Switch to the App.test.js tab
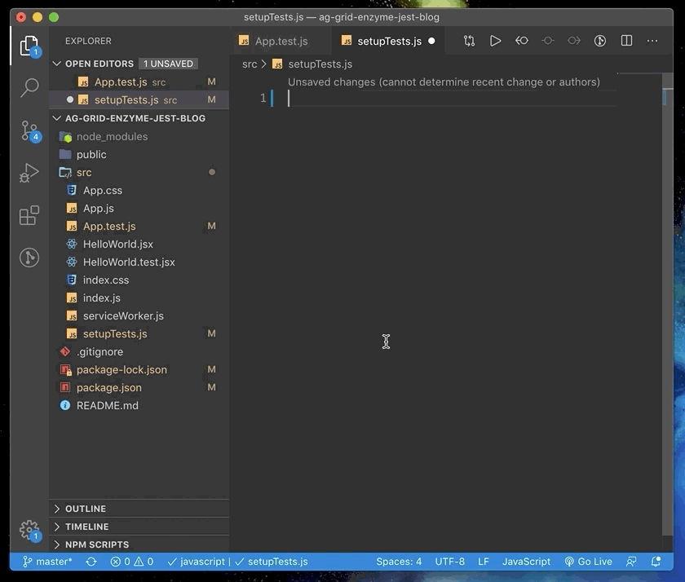The height and width of the screenshot is (582, 685). tap(280, 41)
